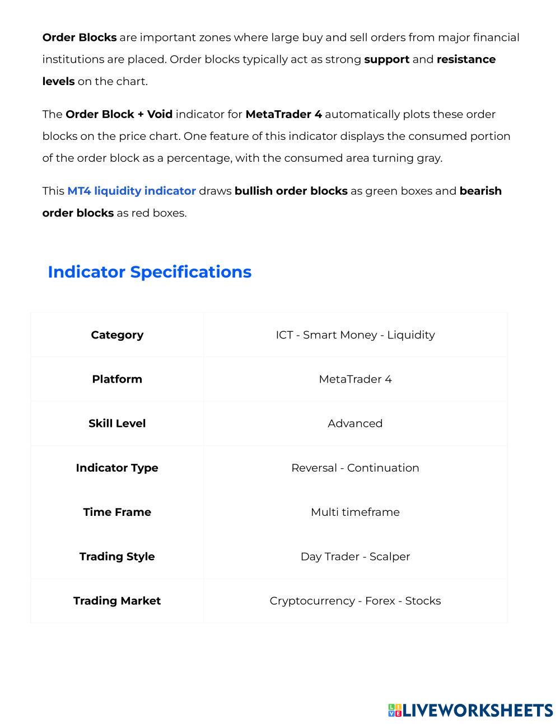The width and height of the screenshot is (560, 724).
Task: Click the LIVEWORKSHEETS brand text
Action: tap(478, 711)
